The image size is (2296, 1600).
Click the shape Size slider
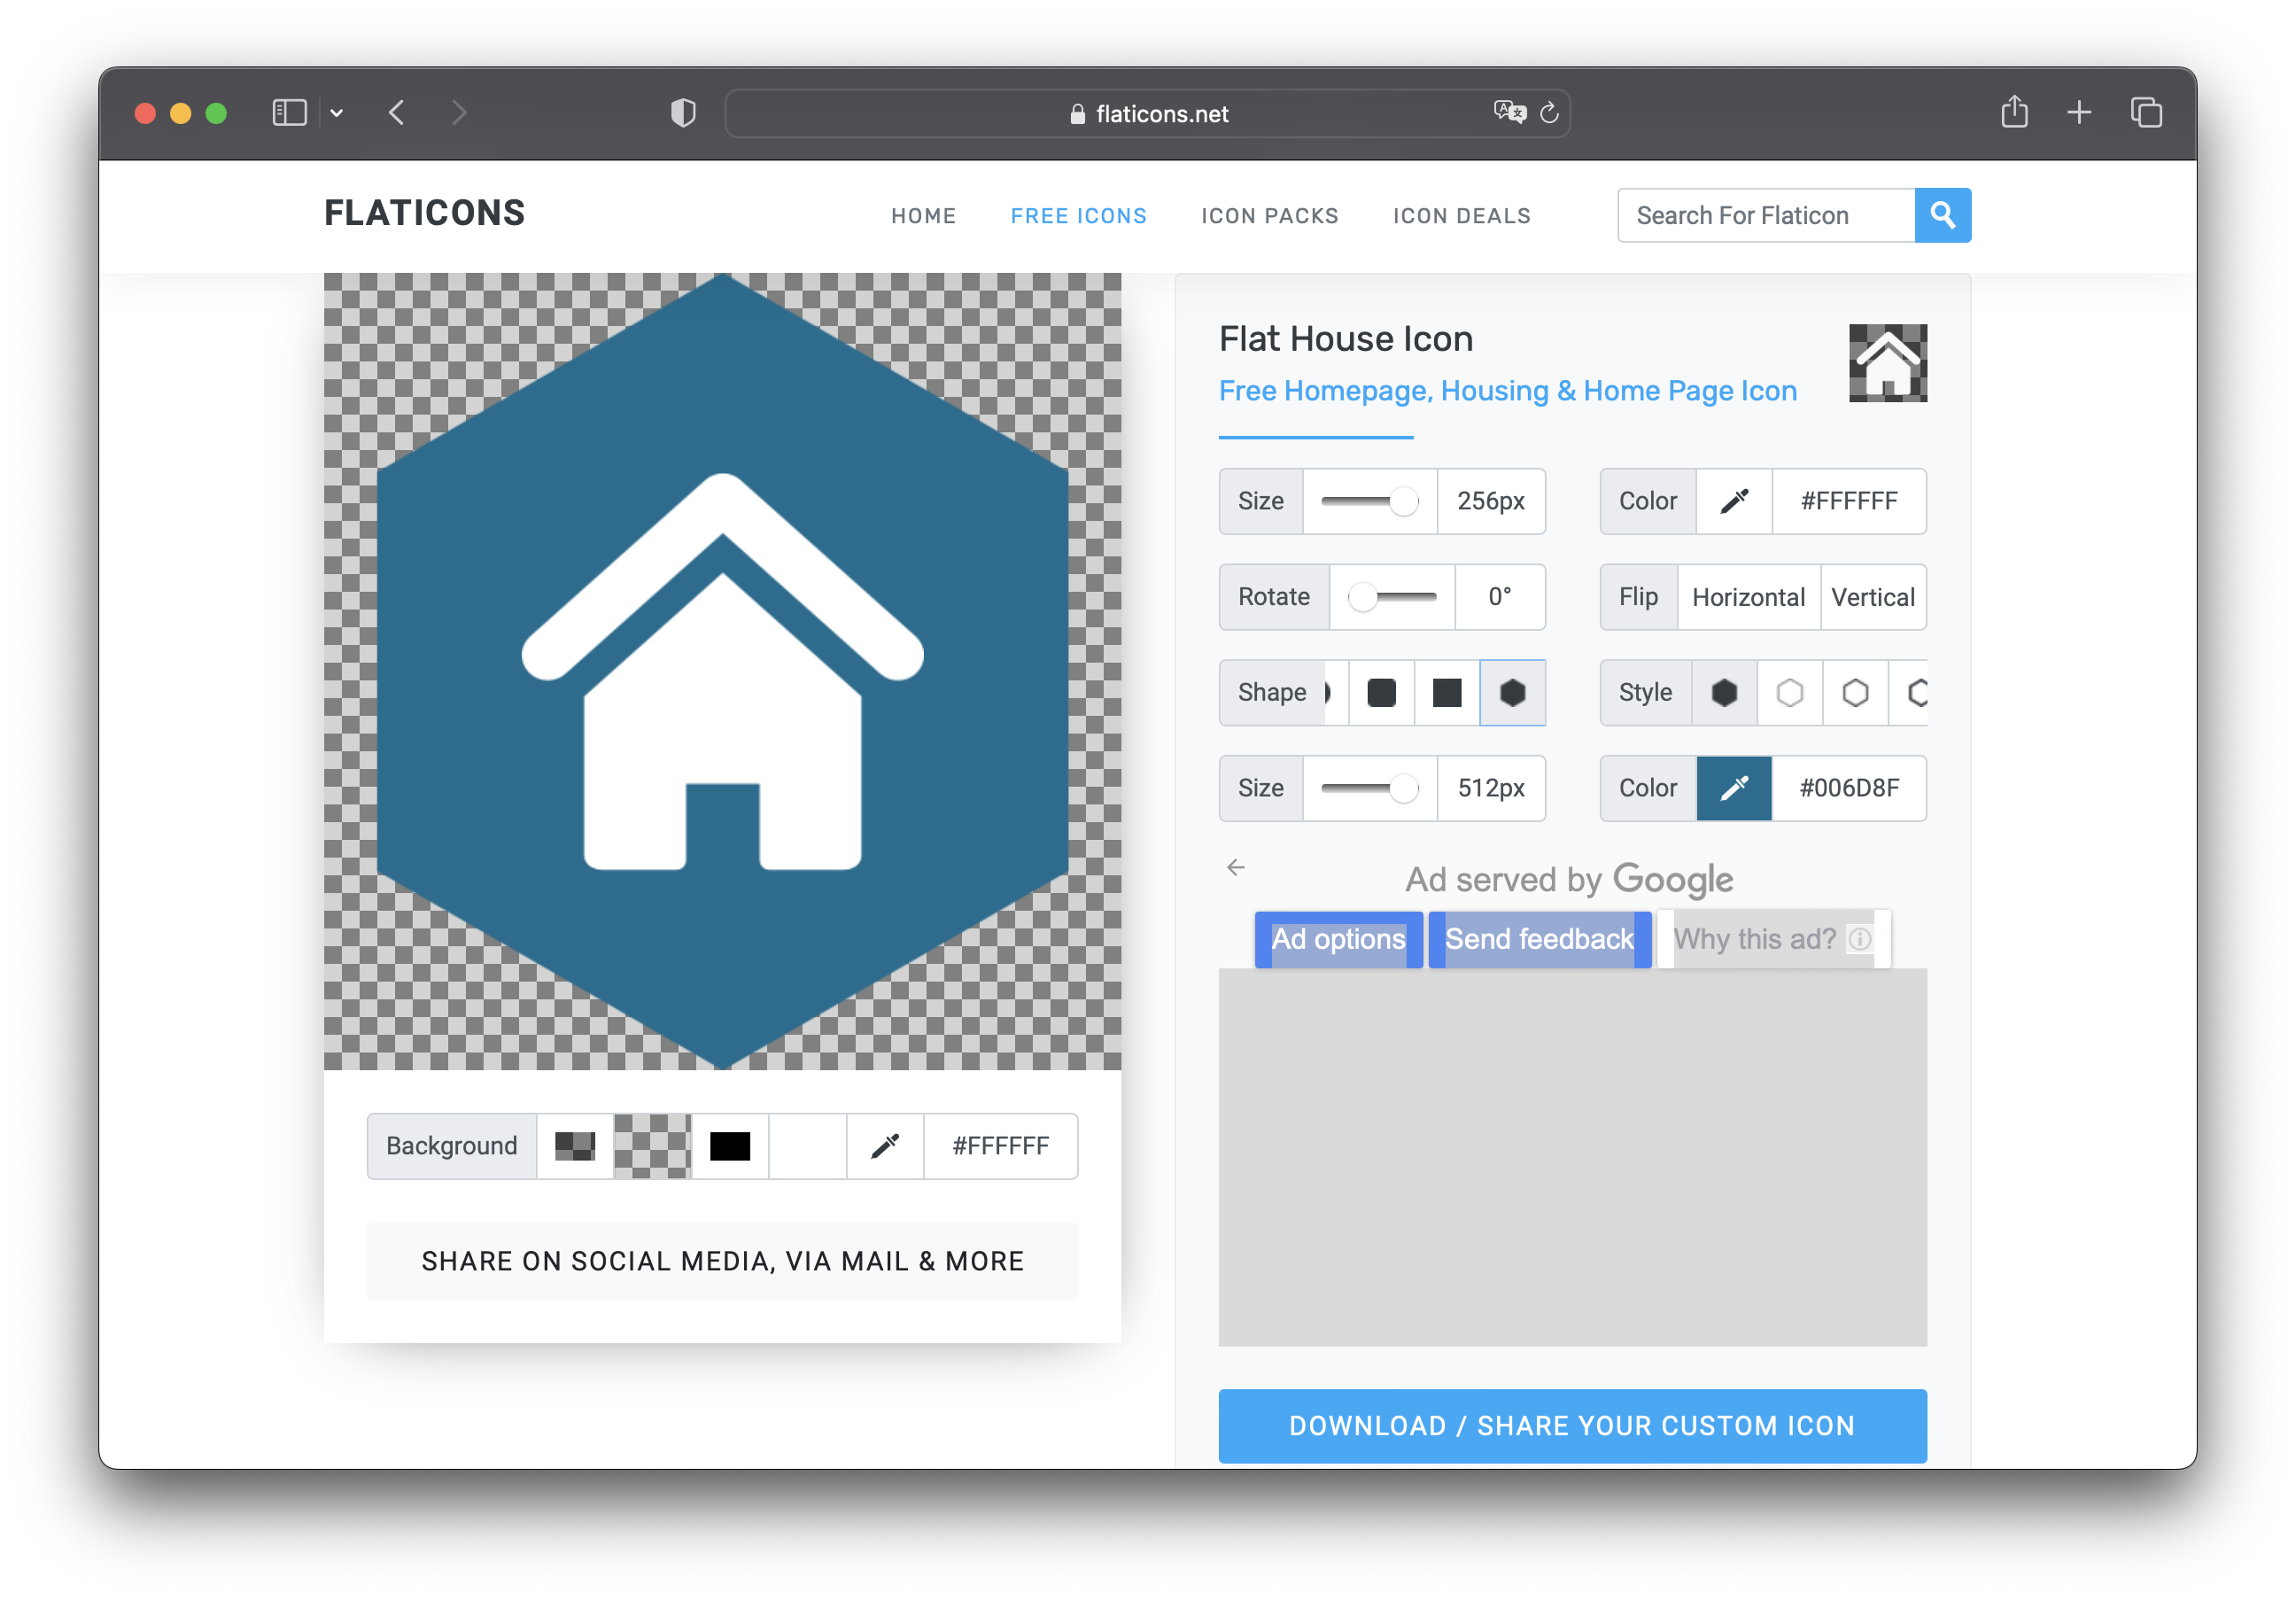[1370, 788]
